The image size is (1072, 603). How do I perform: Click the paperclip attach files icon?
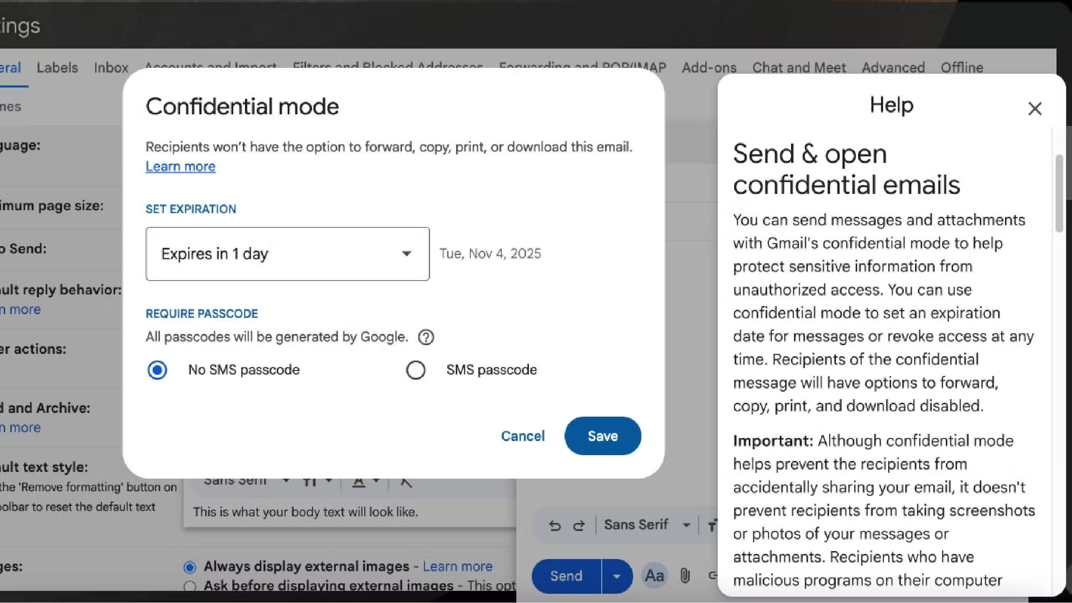click(685, 576)
